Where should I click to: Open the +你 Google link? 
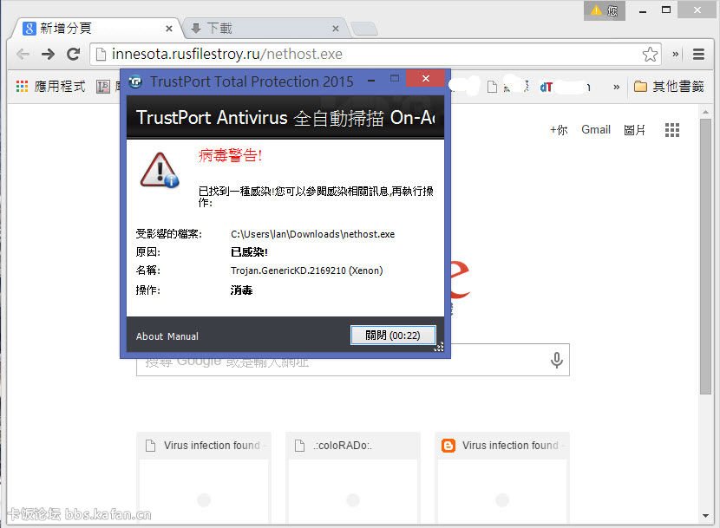click(x=559, y=130)
